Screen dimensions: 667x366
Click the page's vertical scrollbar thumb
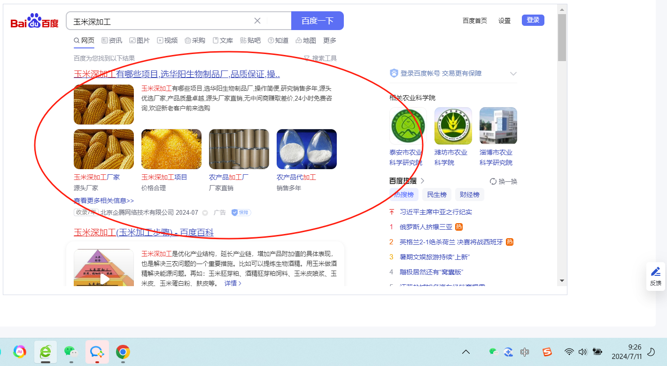coord(562,38)
